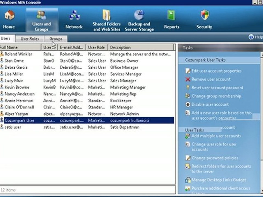Click the Add multiple user accounts icon

pos(188,136)
